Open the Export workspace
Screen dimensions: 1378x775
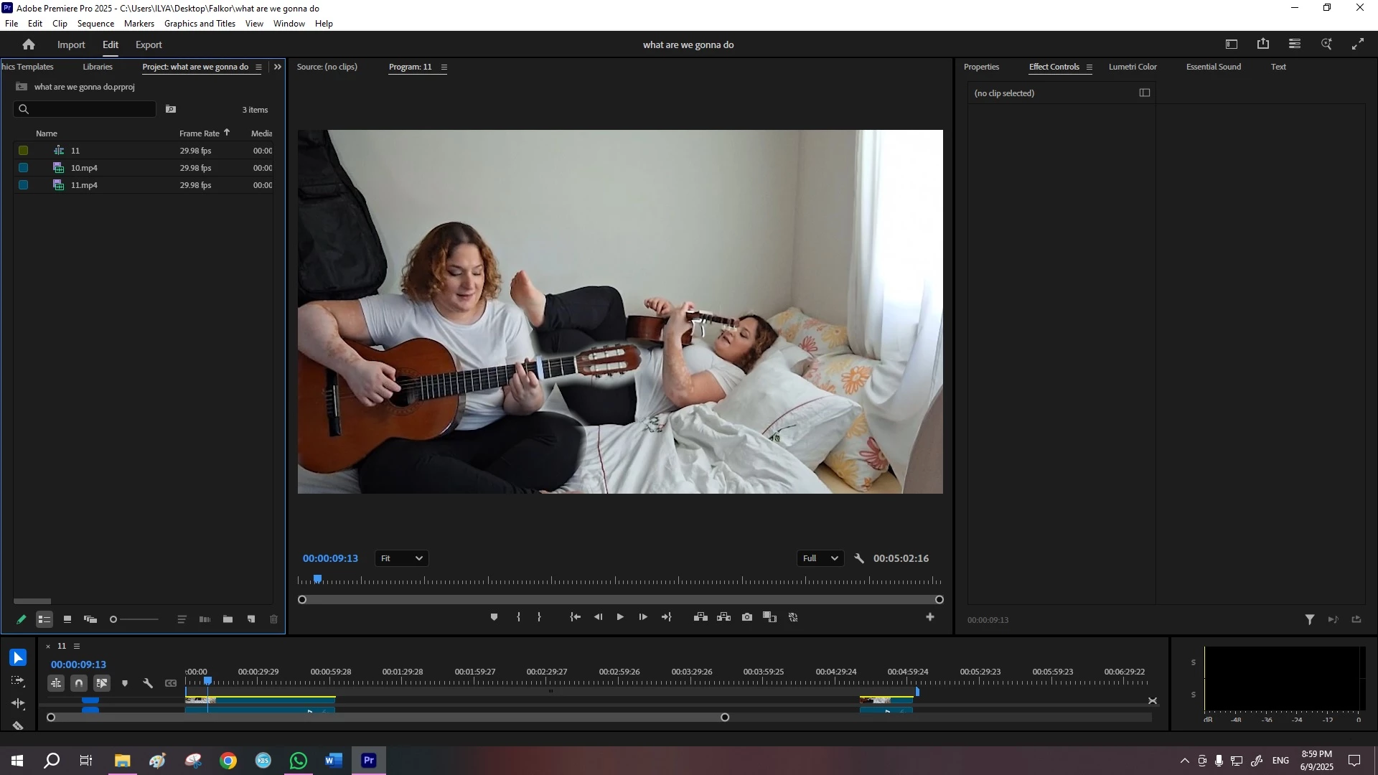pos(149,44)
